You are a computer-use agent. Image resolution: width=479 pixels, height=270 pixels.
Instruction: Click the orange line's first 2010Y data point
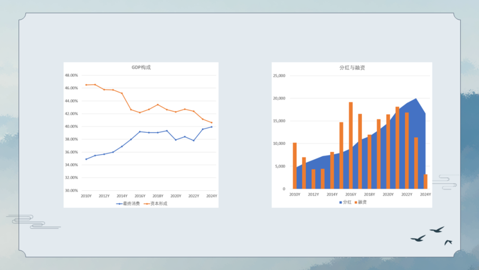(x=86, y=85)
